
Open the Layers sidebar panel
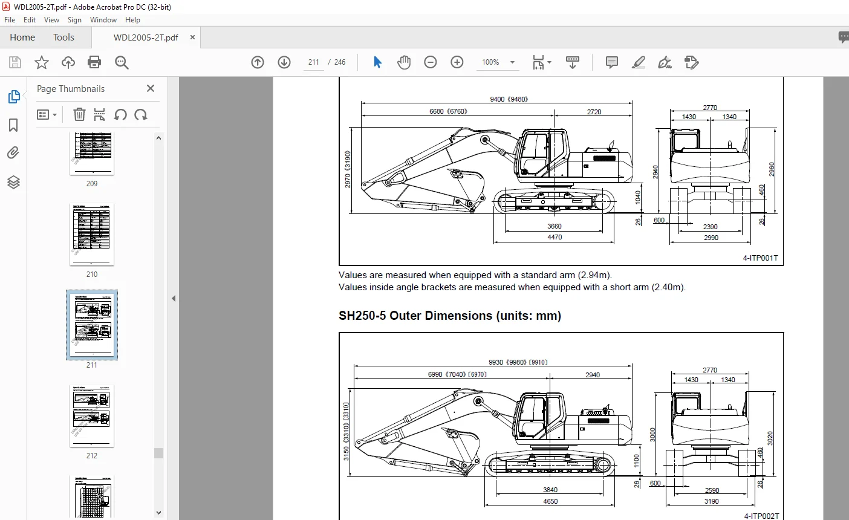coord(13,182)
